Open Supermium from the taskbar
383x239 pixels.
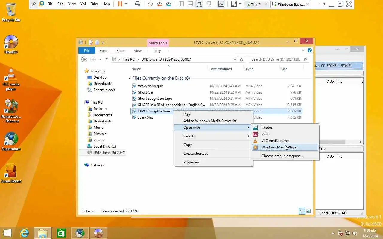[80, 233]
